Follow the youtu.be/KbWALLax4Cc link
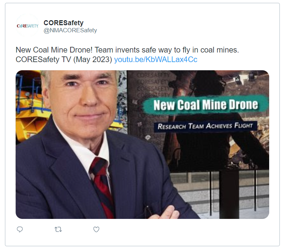Image resolution: width=283 pixels, height=248 pixels. [x=156, y=59]
